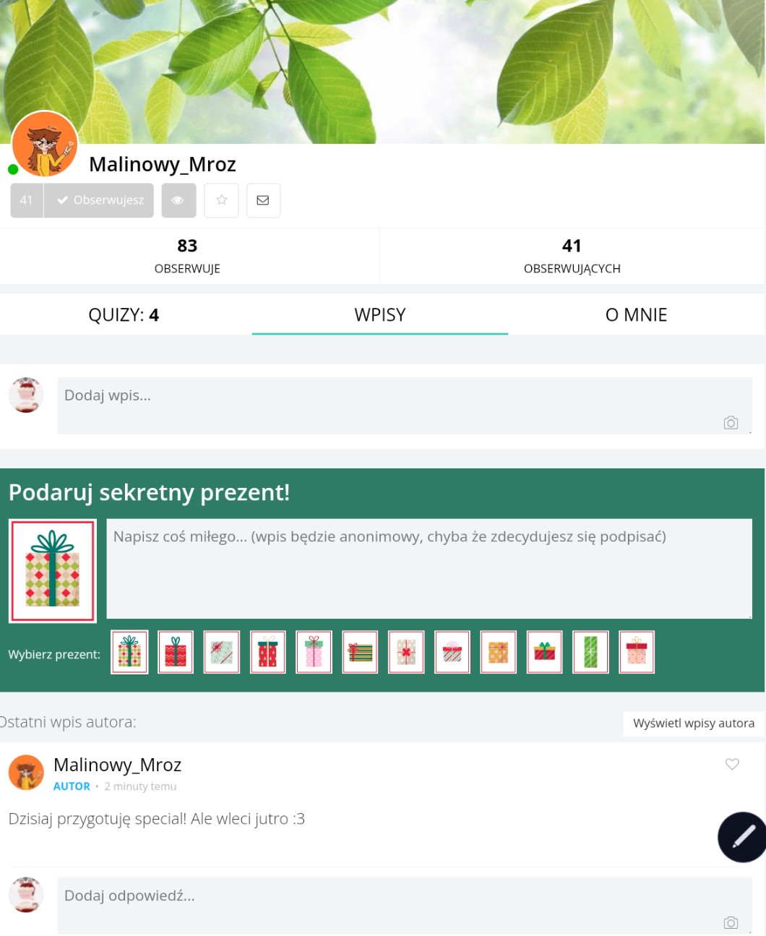This screenshot has width=766, height=936.
Task: Toggle the Obserwujesz follow button
Action: click(x=99, y=200)
